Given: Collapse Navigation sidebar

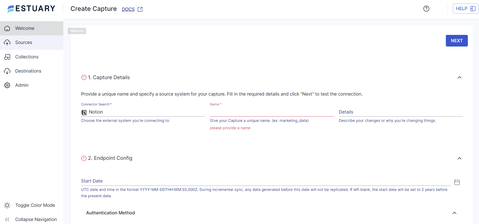Looking at the screenshot, I should point(32,219).
